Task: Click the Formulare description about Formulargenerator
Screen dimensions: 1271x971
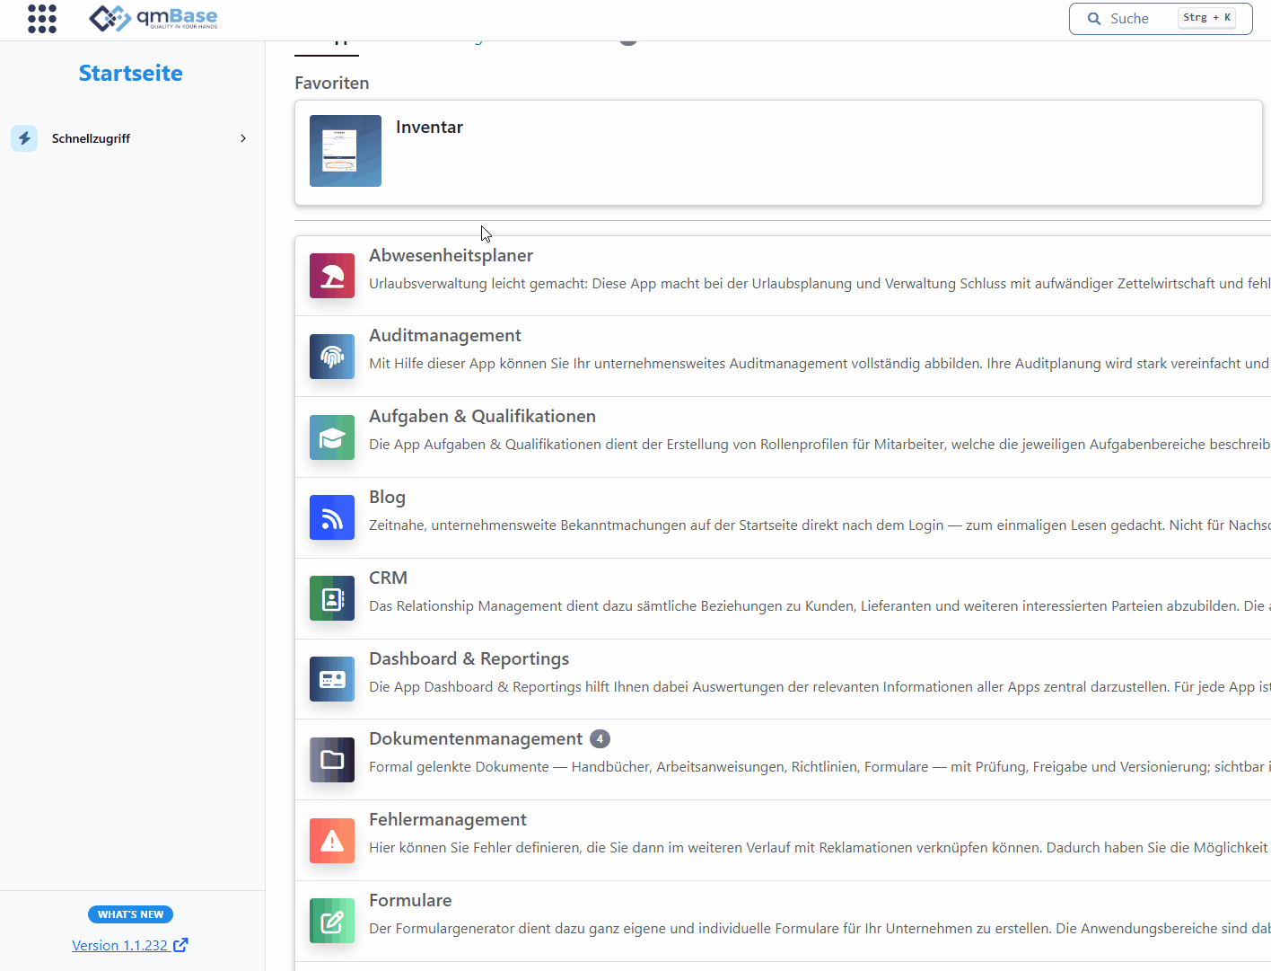Action: (x=820, y=928)
